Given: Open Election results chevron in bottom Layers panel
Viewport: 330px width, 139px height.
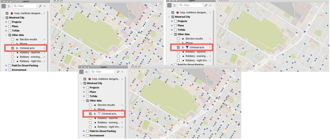Looking at the screenshot, I should [122, 105].
